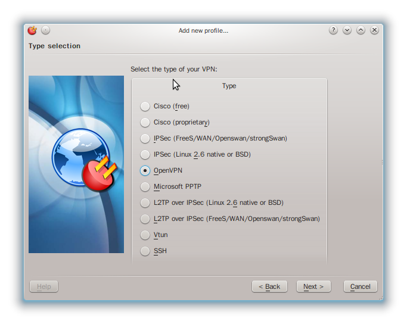407x324 pixels.
Task: Select L2TP over IPSec (Linux 2.6 native or BSD)
Action: pos(145,203)
